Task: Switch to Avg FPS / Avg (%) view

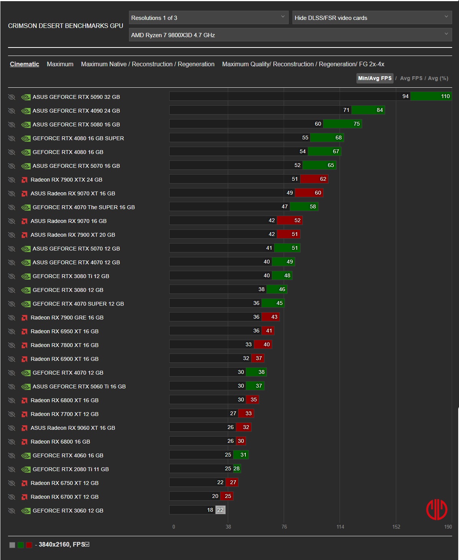Action: [x=424, y=78]
